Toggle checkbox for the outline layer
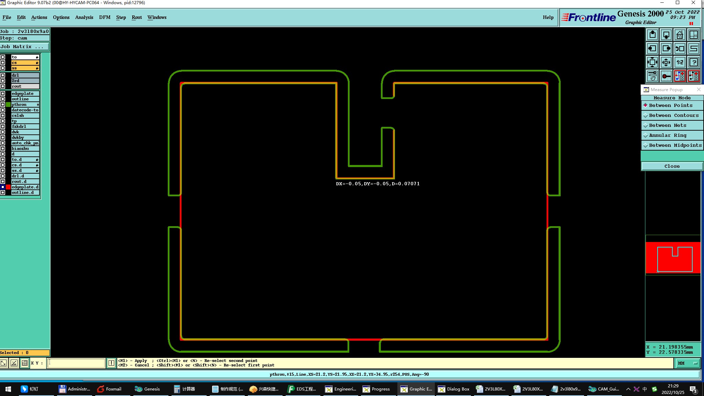The width and height of the screenshot is (704, 396). click(3, 99)
